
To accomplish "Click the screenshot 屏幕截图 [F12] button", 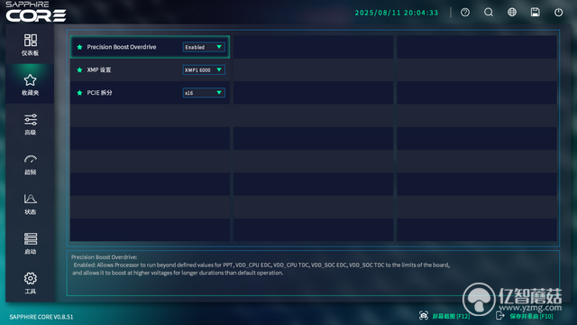I will click(444, 316).
